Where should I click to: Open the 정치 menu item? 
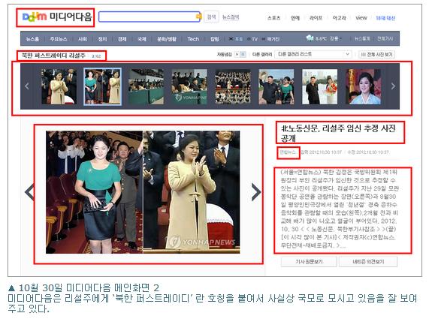pyautogui.click(x=102, y=39)
